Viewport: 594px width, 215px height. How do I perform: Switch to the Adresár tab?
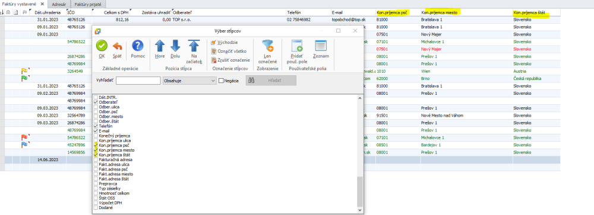tap(59, 4)
